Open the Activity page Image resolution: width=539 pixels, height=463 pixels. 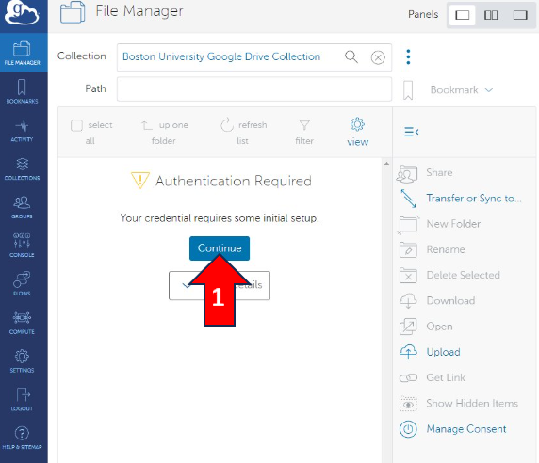[22, 130]
